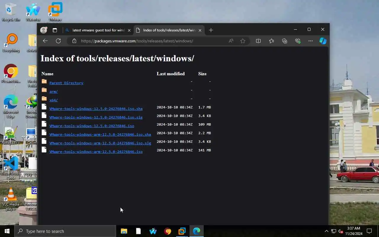
Task: Close the latest vmware guest tool tab
Action: point(129,30)
